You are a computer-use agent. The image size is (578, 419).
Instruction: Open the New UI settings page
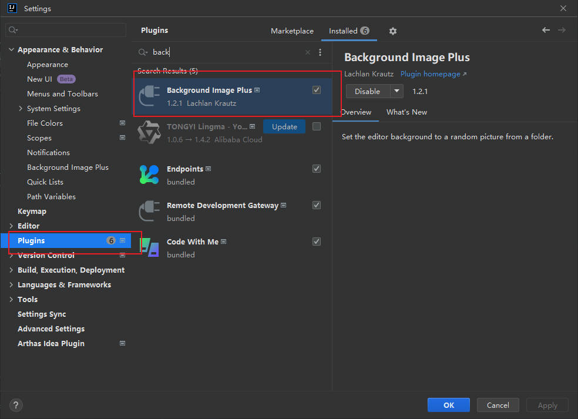pyautogui.click(x=39, y=79)
